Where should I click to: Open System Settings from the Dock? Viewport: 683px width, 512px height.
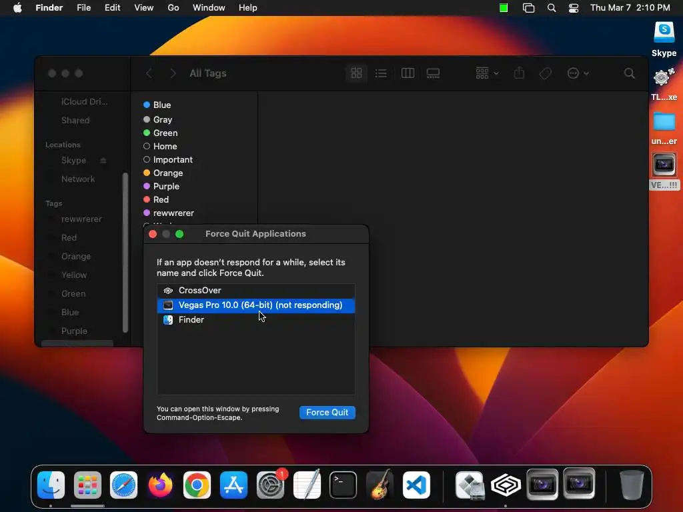[x=270, y=485]
